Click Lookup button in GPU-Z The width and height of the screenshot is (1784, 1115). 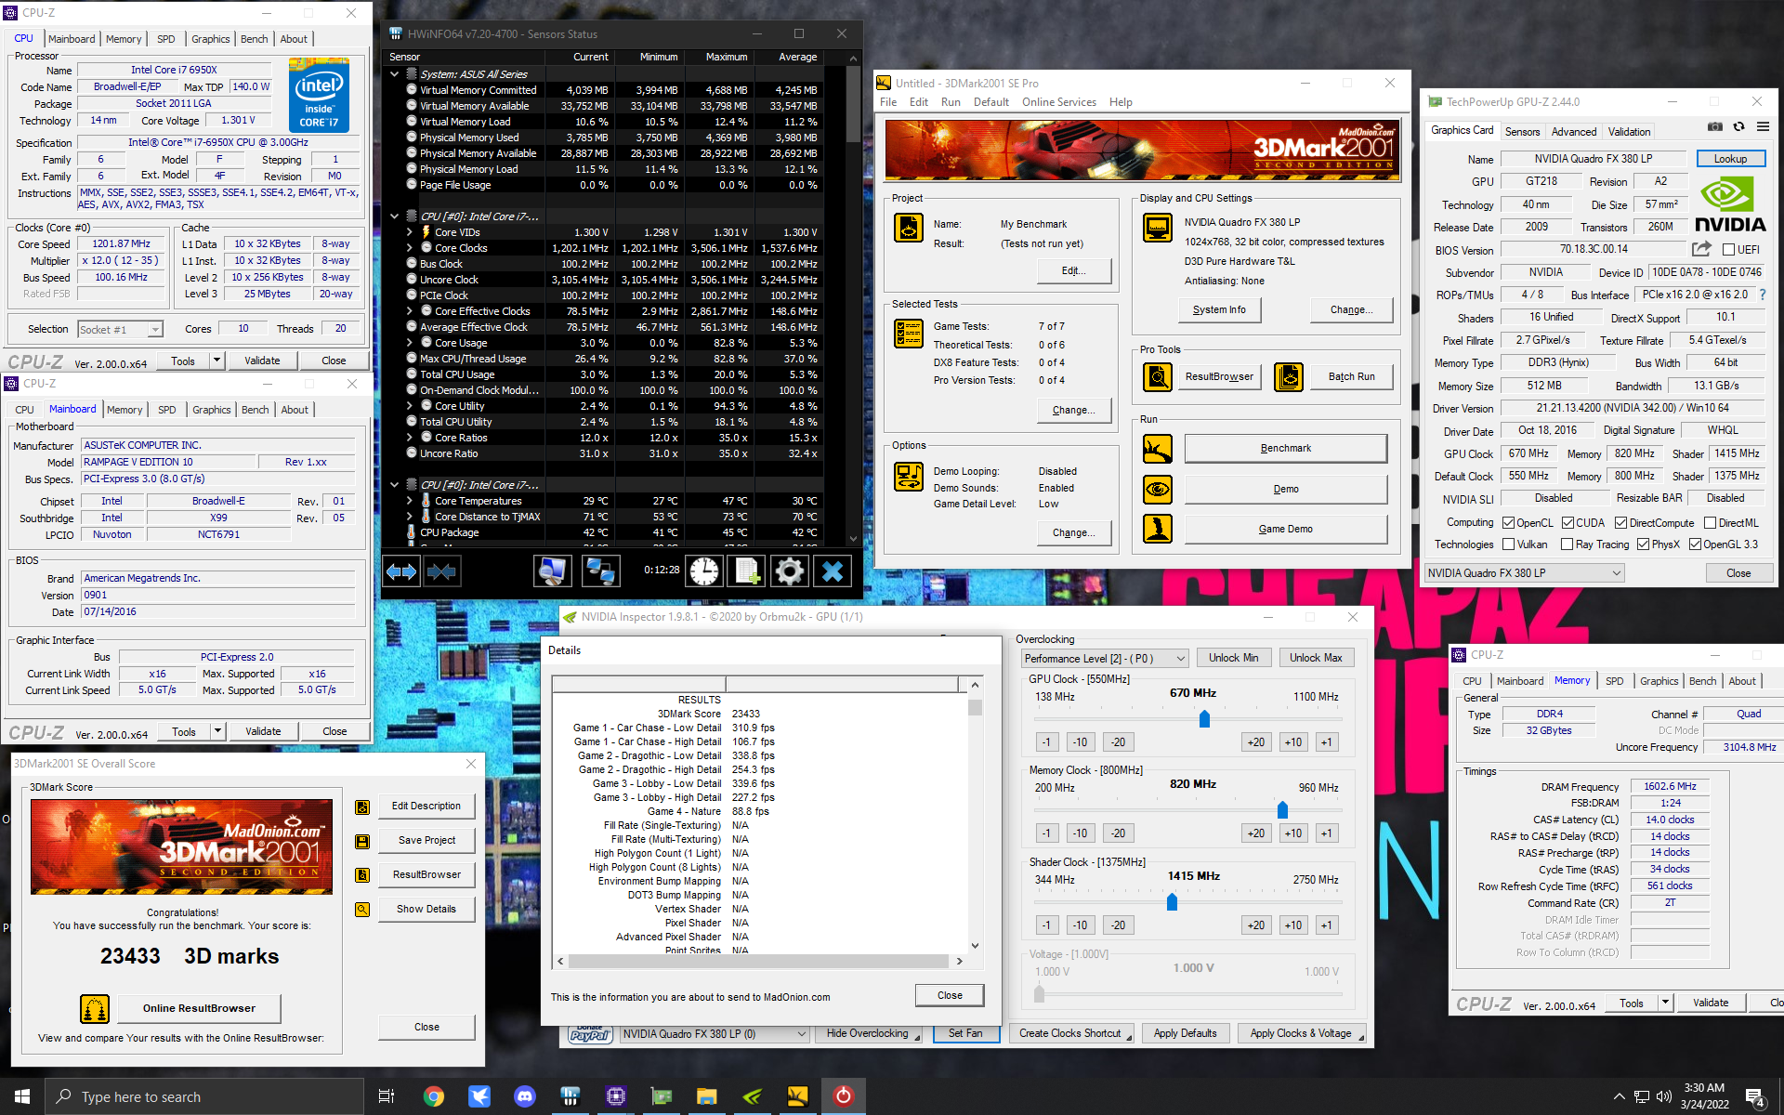[x=1730, y=159]
